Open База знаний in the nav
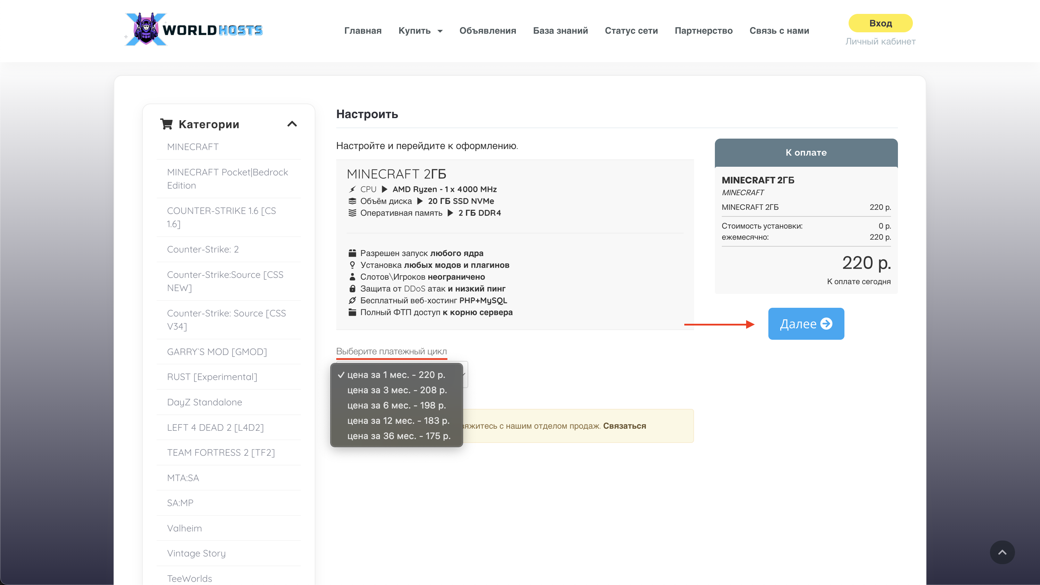Image resolution: width=1040 pixels, height=585 pixels. coord(560,31)
